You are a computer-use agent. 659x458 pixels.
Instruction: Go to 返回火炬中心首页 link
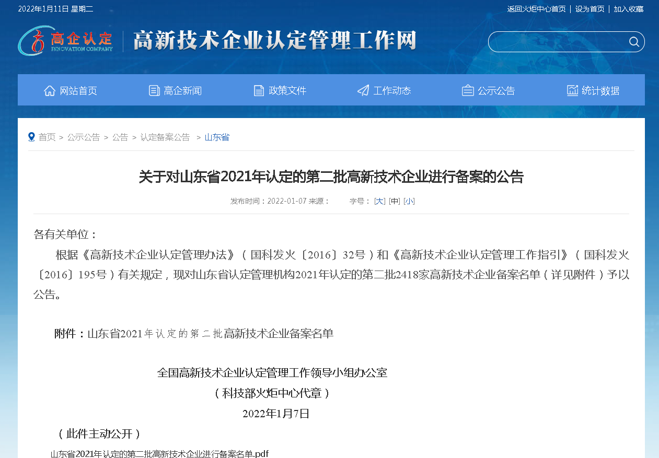536,9
